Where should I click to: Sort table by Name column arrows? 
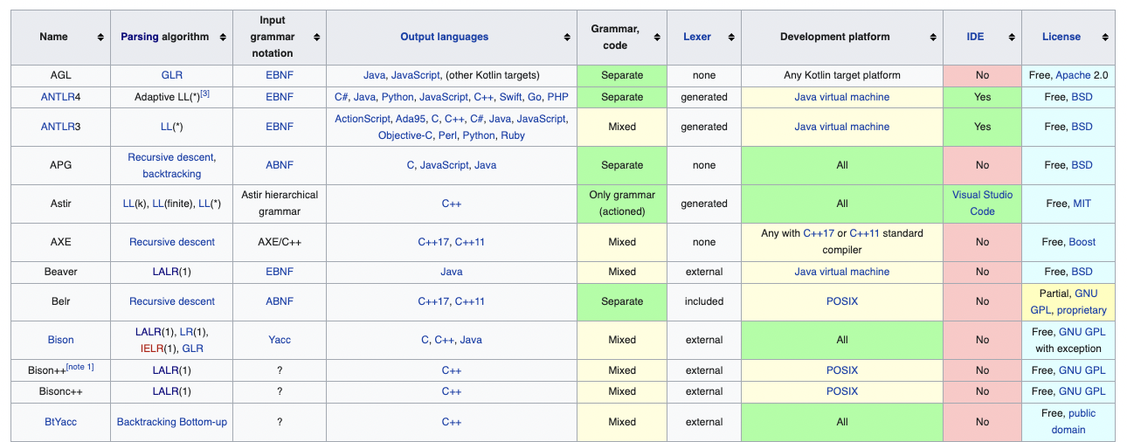(x=100, y=38)
